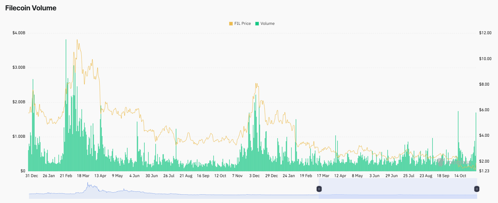Click the green Volume legend swatch
498x203 pixels.
tap(257, 23)
